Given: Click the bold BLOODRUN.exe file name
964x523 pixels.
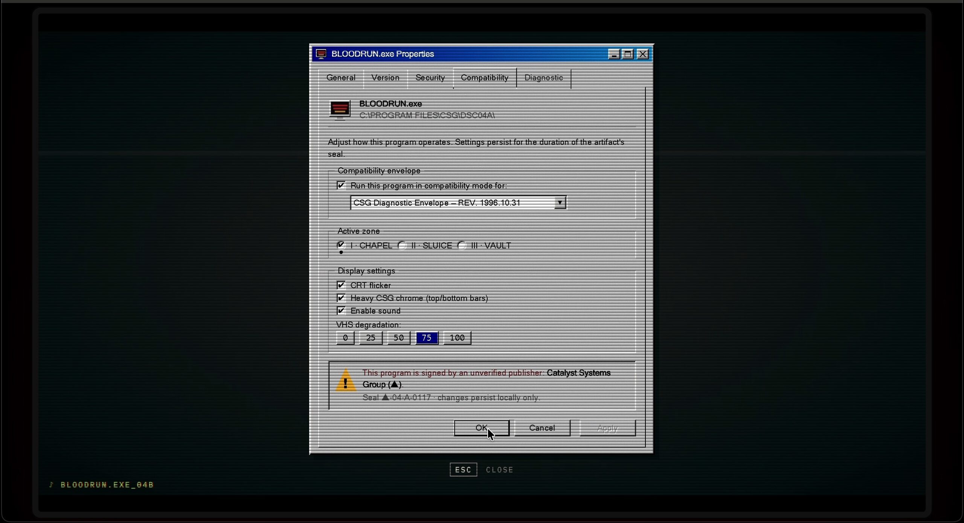Looking at the screenshot, I should click(x=390, y=104).
